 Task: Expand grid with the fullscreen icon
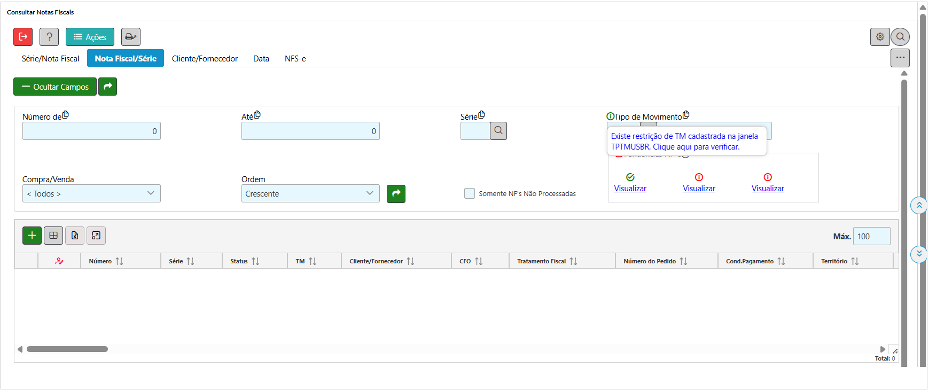(96, 236)
